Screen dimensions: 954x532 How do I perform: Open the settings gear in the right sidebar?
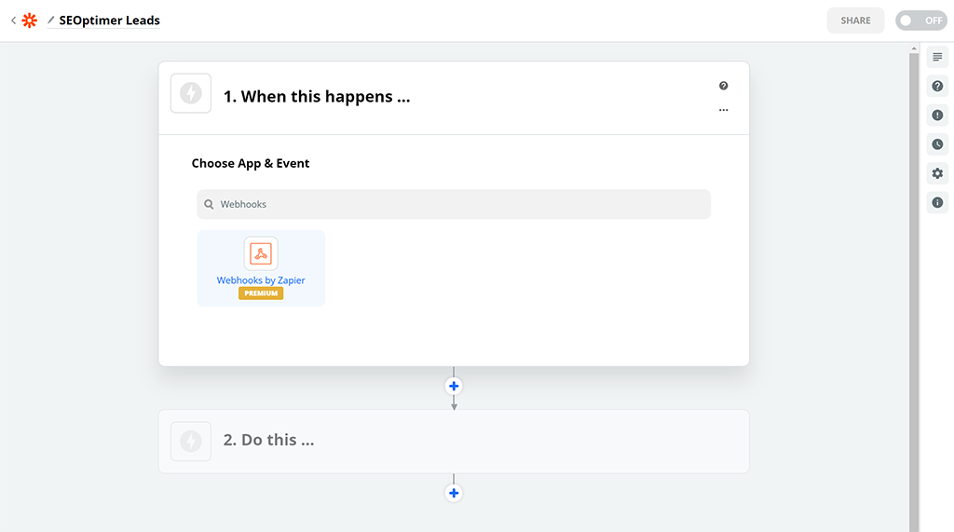pyautogui.click(x=937, y=173)
